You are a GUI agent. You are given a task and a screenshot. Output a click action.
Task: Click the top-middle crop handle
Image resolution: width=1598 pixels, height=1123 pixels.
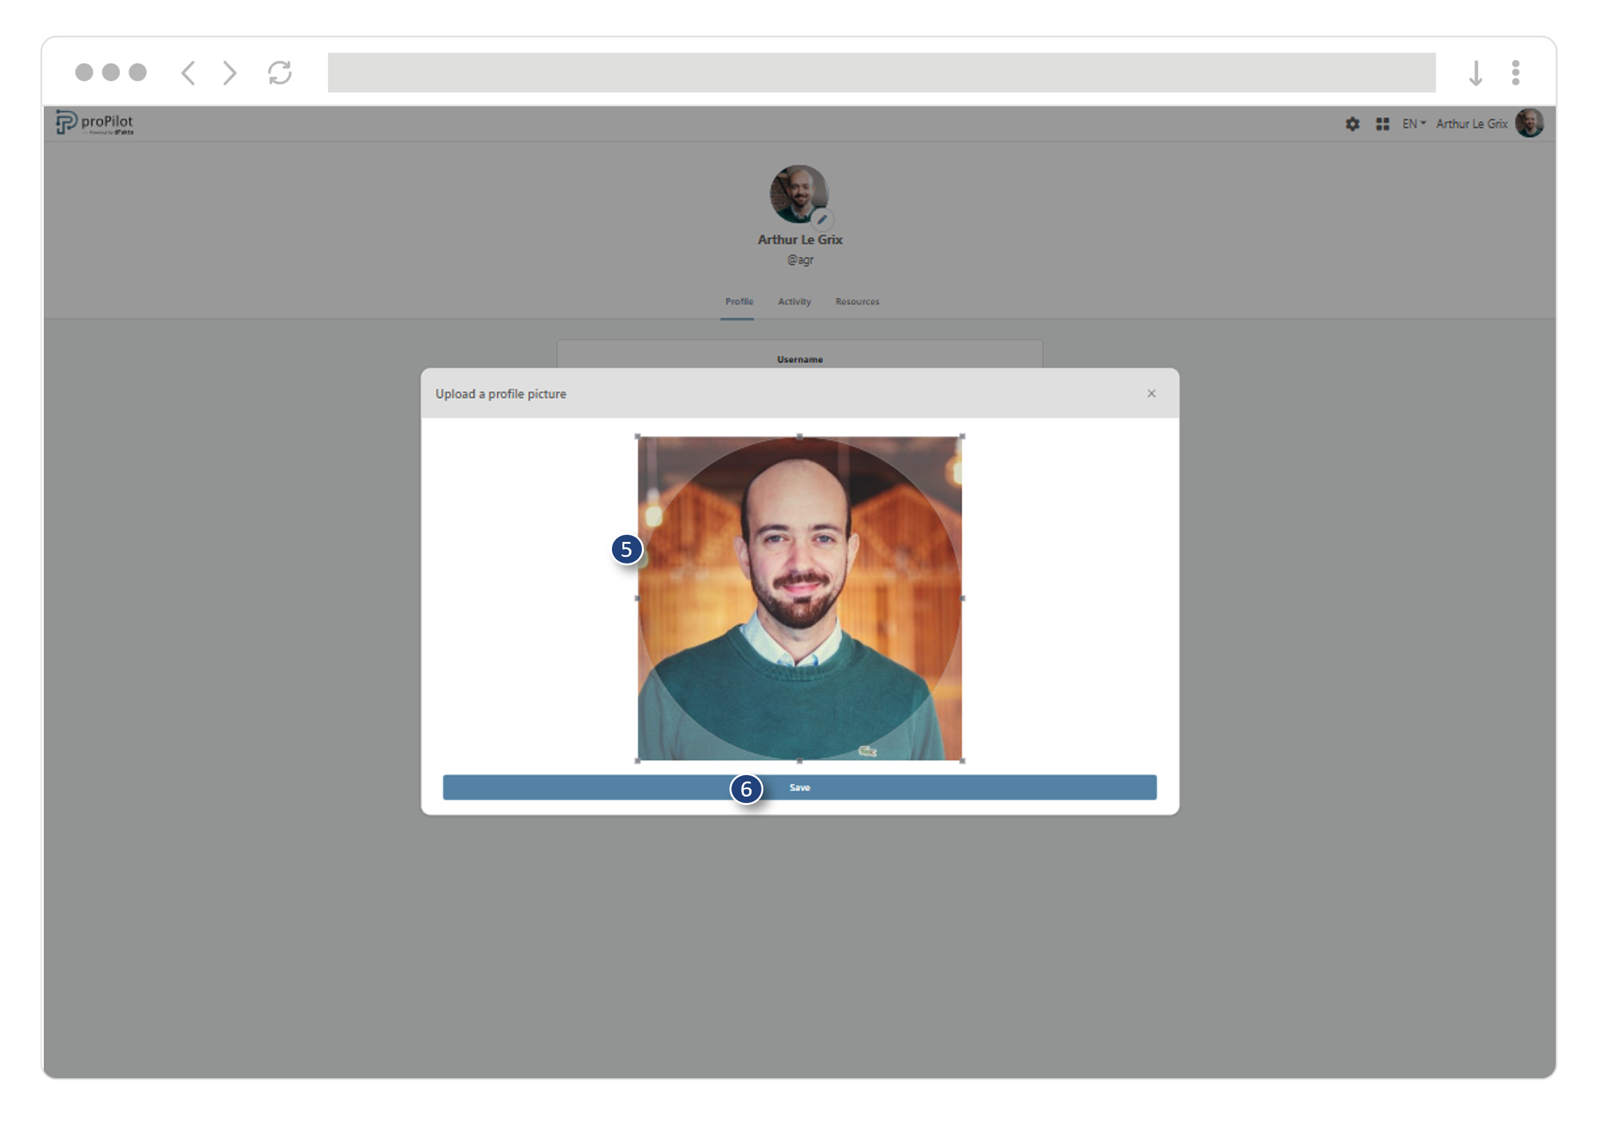pyautogui.click(x=800, y=436)
